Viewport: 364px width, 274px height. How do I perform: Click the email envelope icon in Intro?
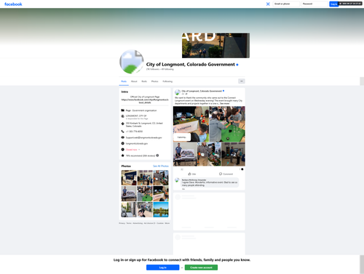tap(122, 137)
